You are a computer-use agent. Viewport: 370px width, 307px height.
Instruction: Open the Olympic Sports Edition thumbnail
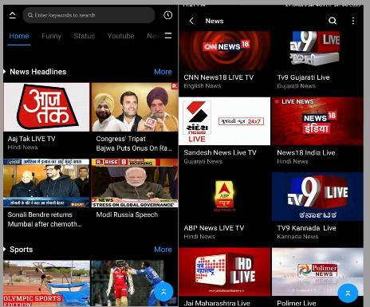pos(46,283)
